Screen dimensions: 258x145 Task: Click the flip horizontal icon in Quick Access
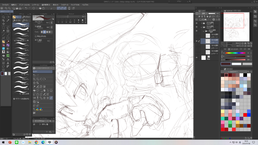pos(34,98)
